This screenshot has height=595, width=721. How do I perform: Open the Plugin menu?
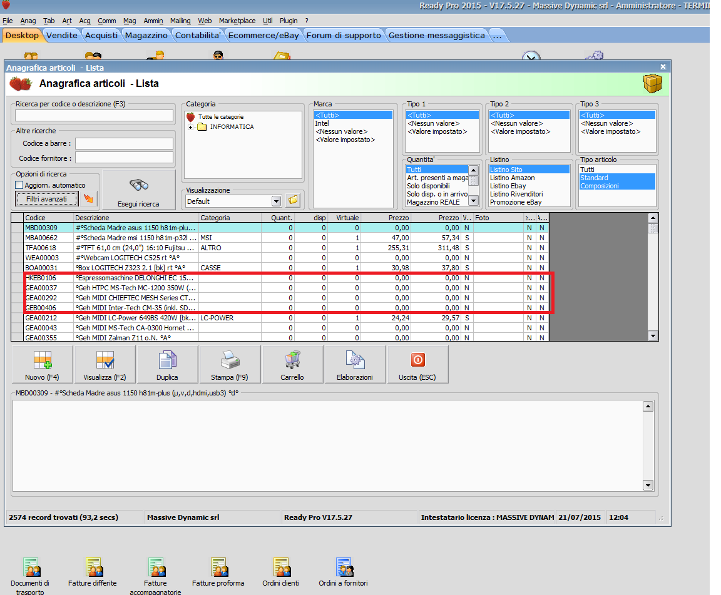coord(289,21)
